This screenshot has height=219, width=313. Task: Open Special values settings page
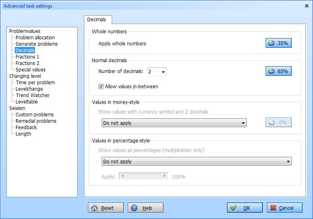pyautogui.click(x=31, y=69)
